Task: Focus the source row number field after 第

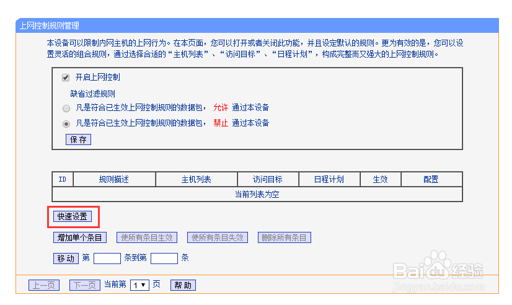Action: coord(107,259)
